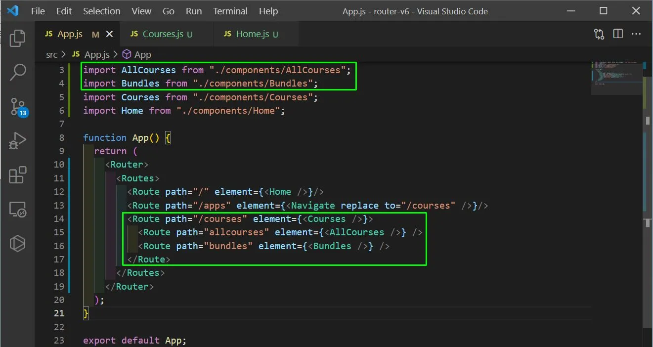Click the opening <Router> tag
This screenshot has width=653, height=347.
coord(127,165)
